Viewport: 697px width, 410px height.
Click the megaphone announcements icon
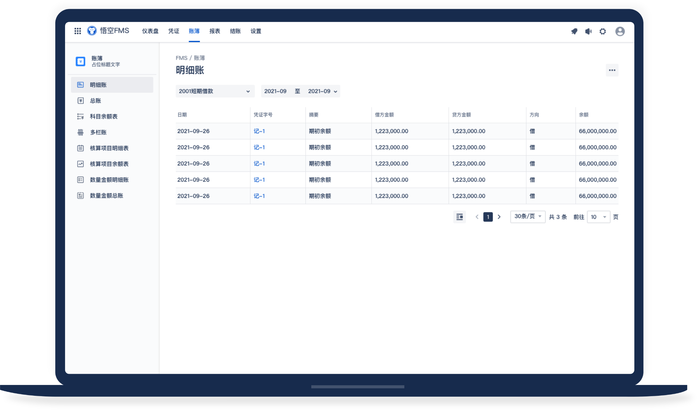588,32
